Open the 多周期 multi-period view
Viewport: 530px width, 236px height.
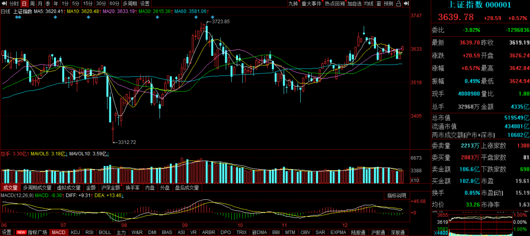pos(130,4)
